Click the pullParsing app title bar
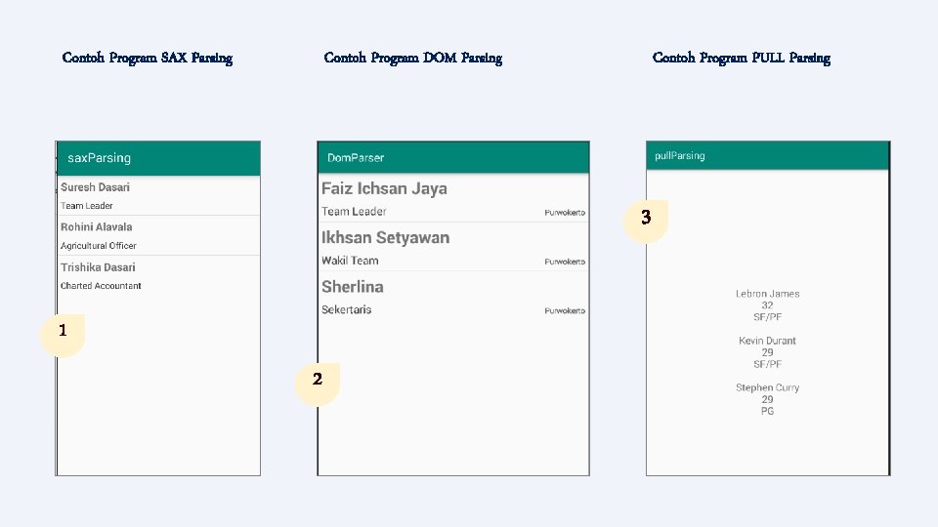The image size is (938, 527). tap(767, 155)
